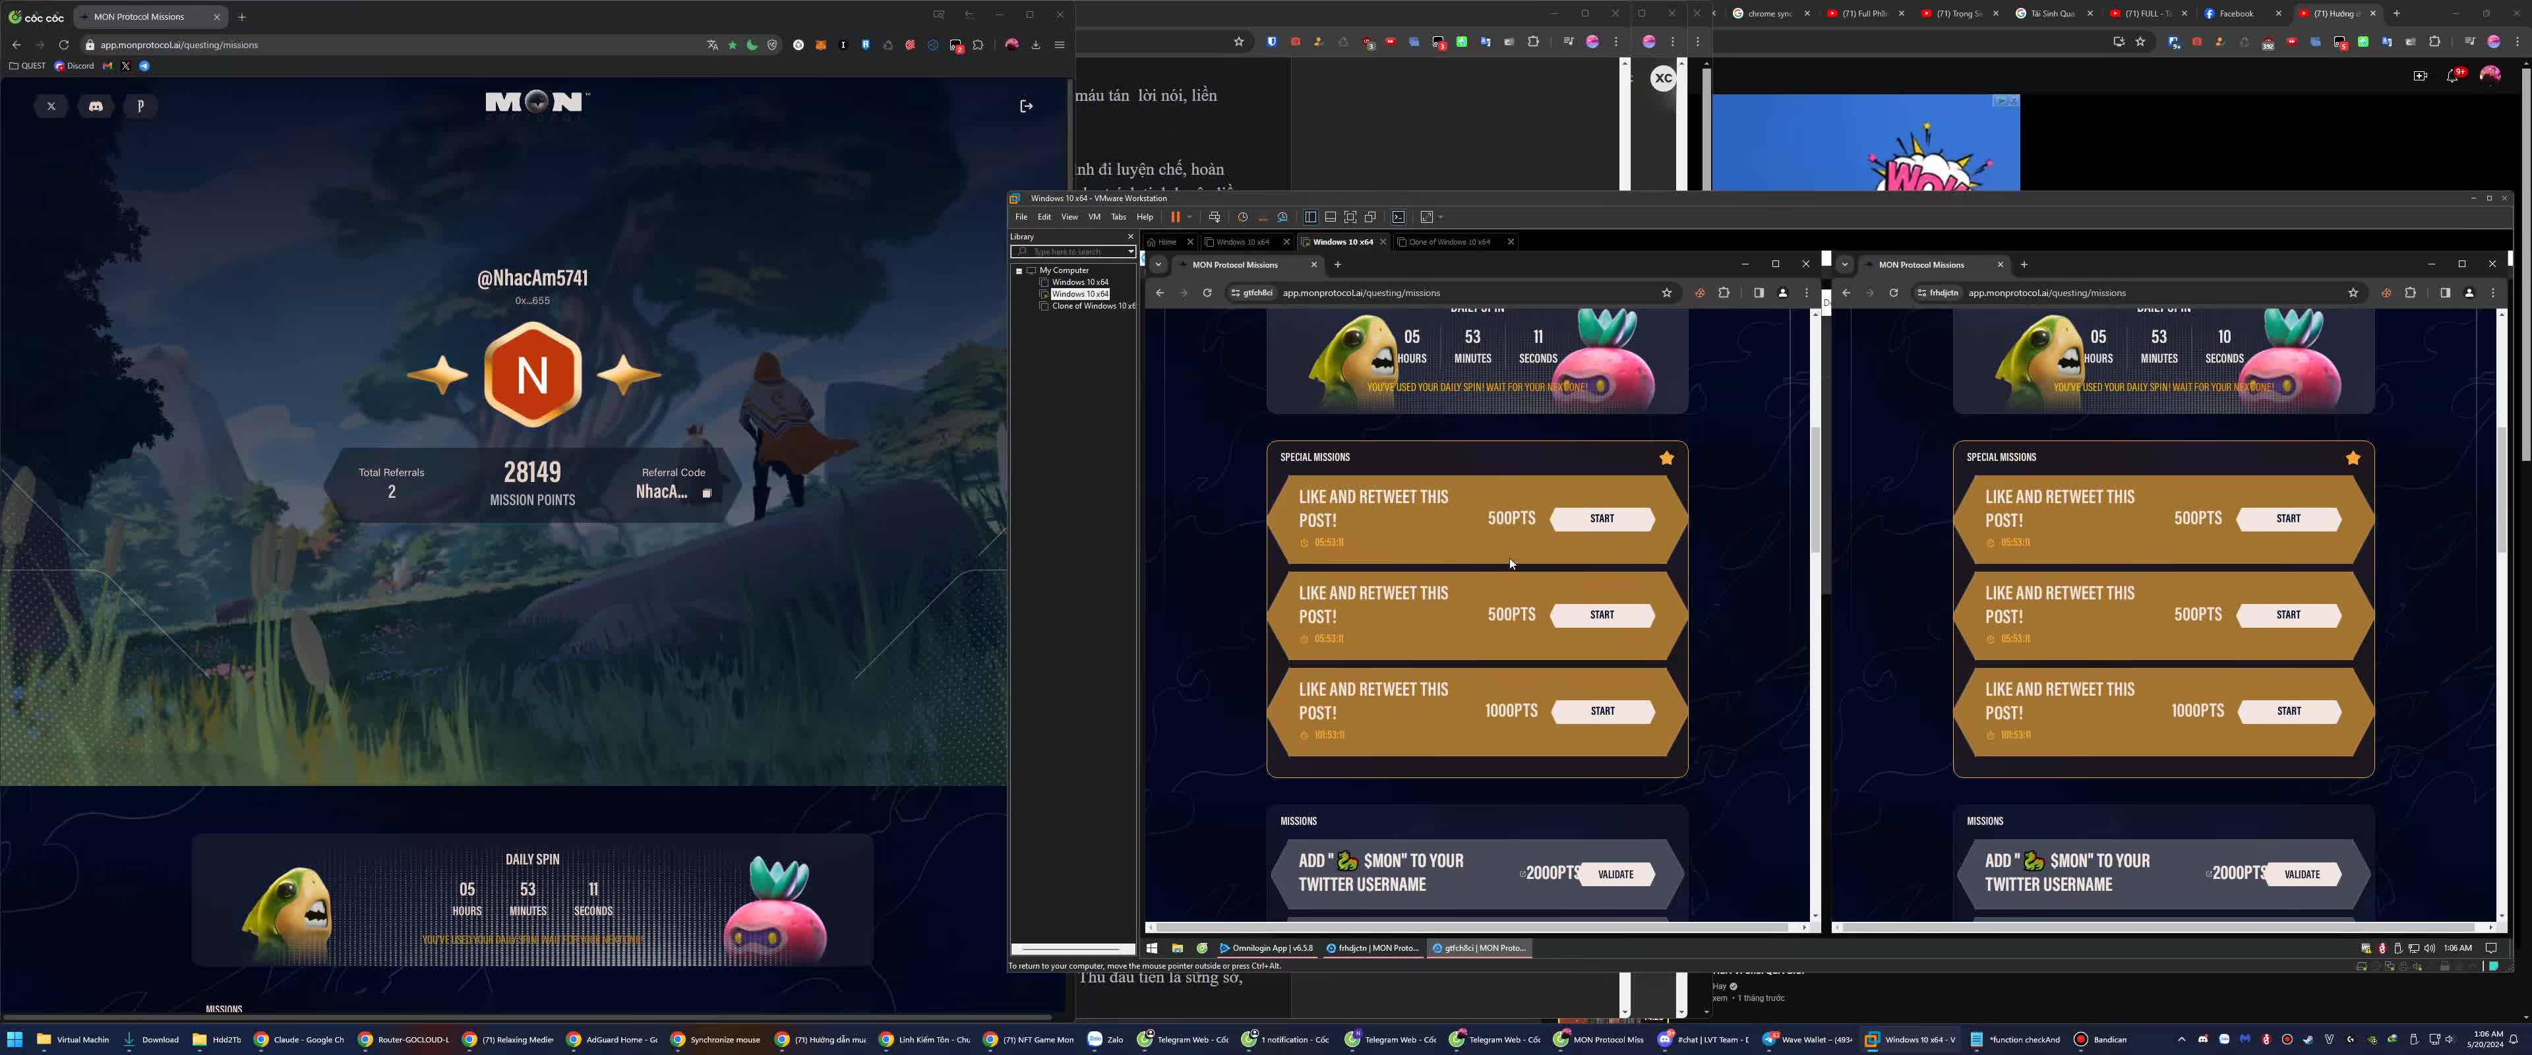Image resolution: width=2532 pixels, height=1055 pixels.
Task: Toggle VMware library panel visibility button
Action: pos(1310,218)
